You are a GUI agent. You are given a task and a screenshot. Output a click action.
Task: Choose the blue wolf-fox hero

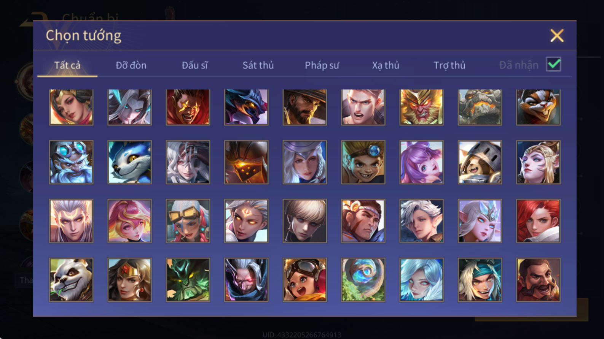click(x=129, y=162)
